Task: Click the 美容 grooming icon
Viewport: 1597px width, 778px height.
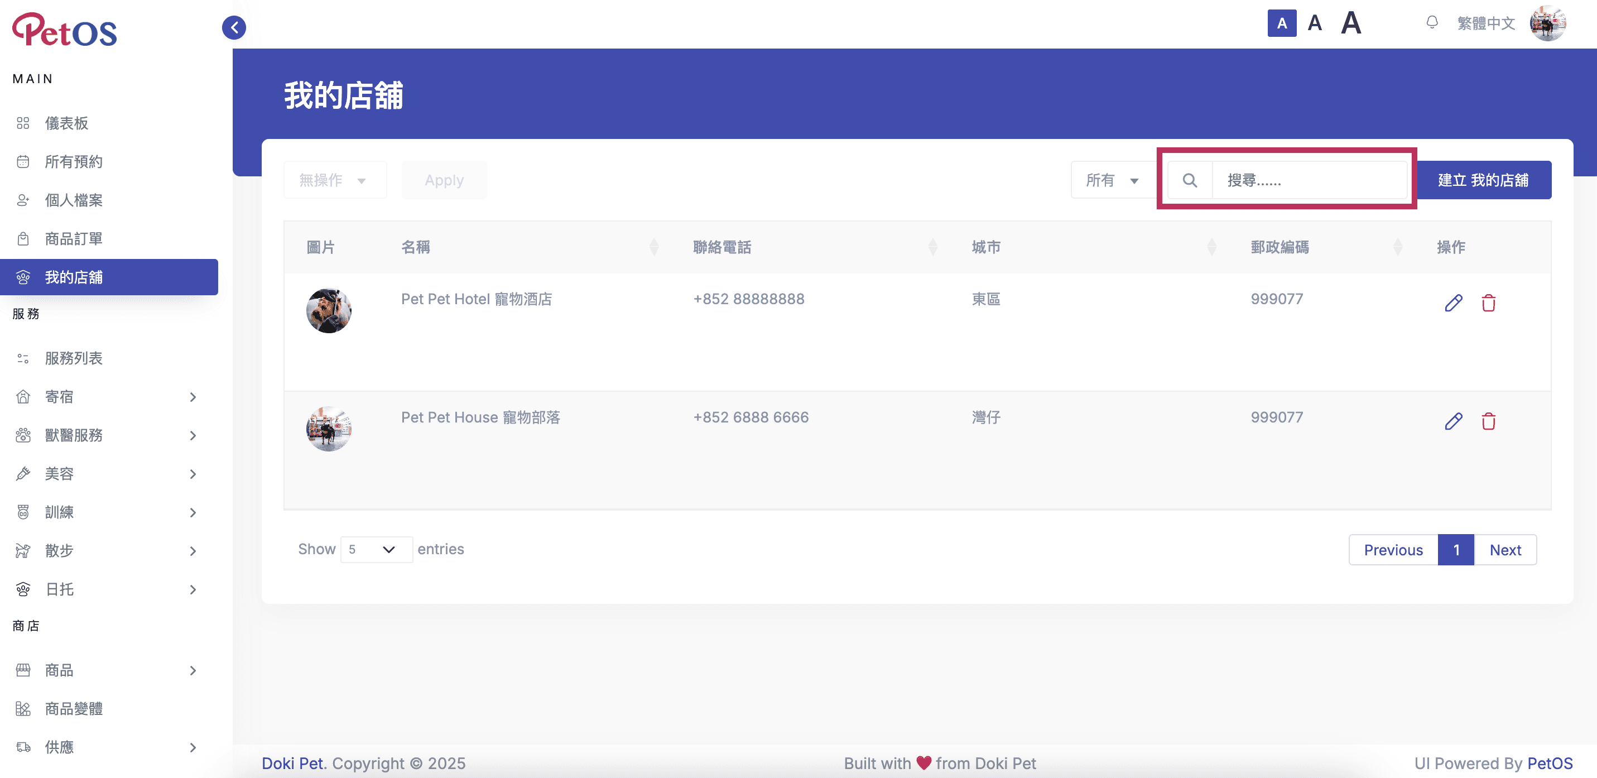Action: 23,474
